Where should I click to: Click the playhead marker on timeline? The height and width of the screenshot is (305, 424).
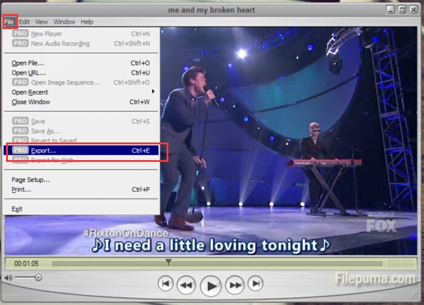tap(168, 262)
